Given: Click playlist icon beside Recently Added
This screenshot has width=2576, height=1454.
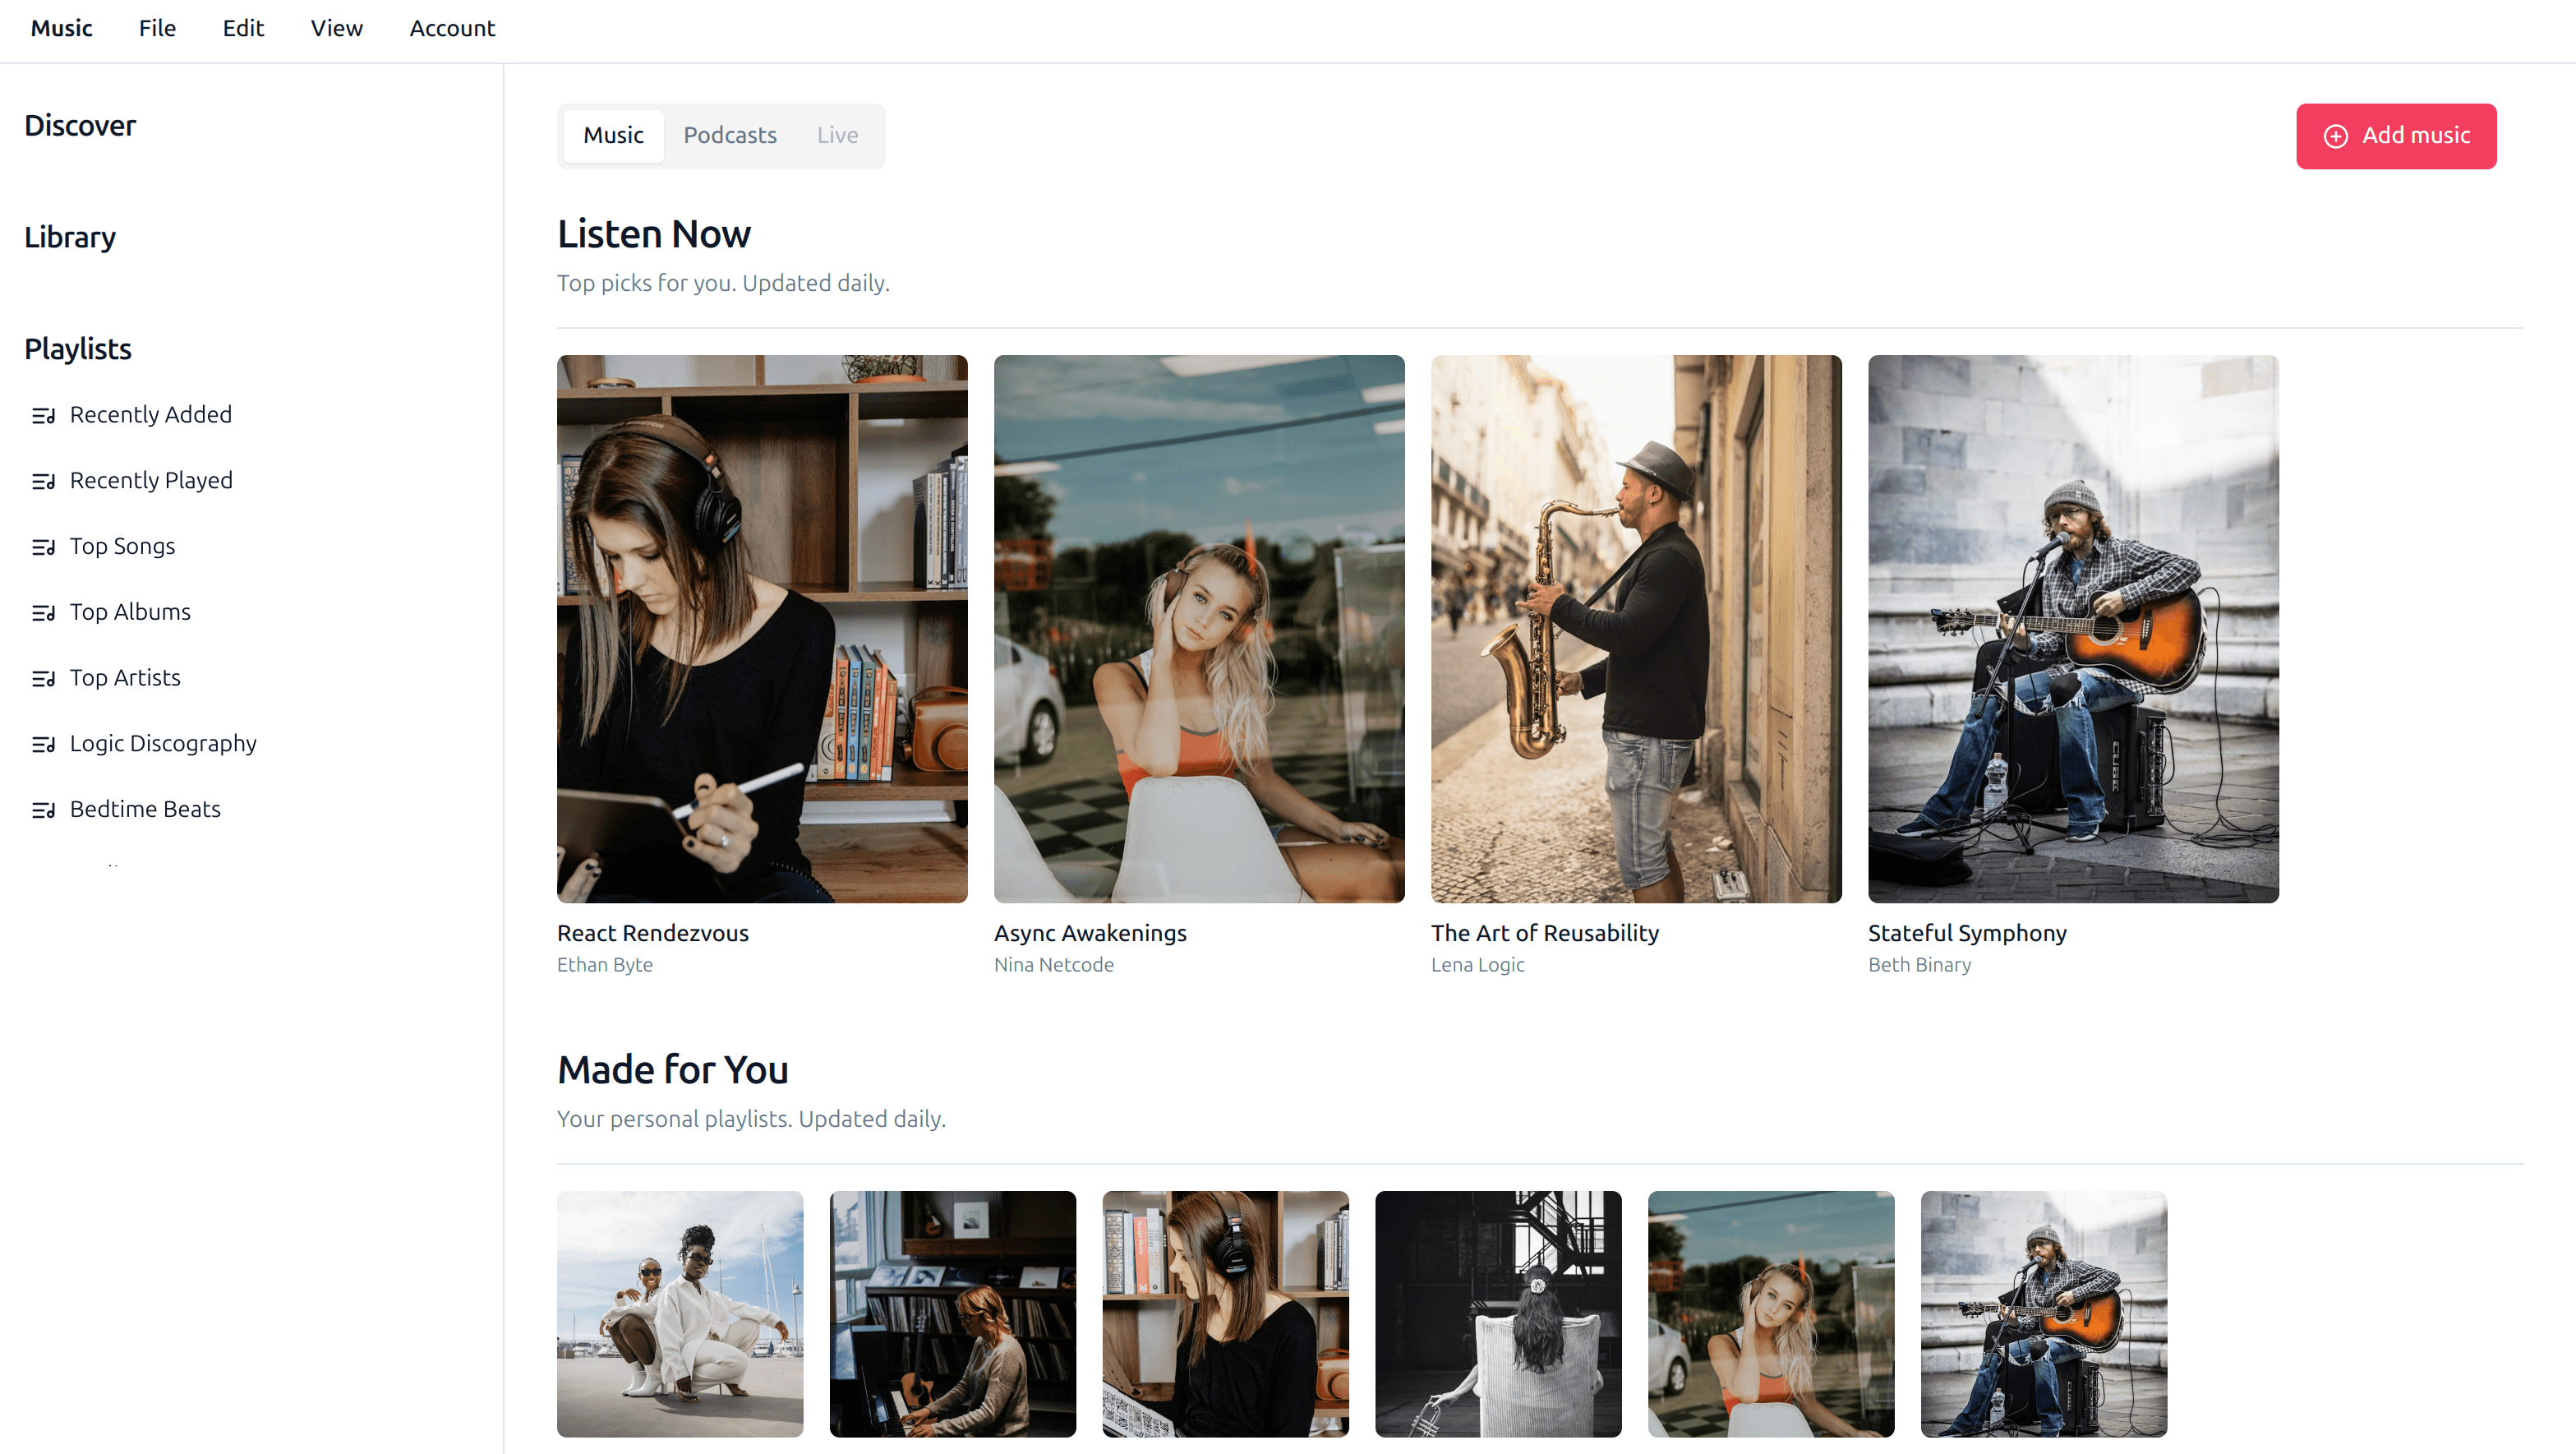Looking at the screenshot, I should (x=43, y=415).
